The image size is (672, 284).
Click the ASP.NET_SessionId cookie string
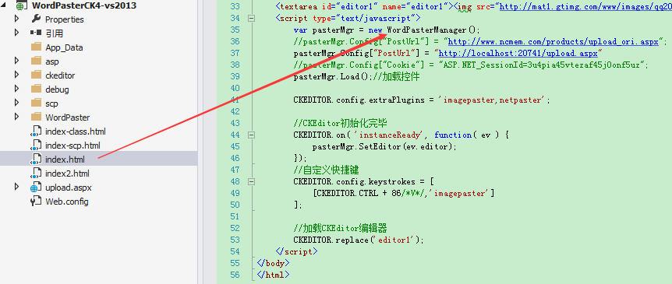(x=541, y=65)
